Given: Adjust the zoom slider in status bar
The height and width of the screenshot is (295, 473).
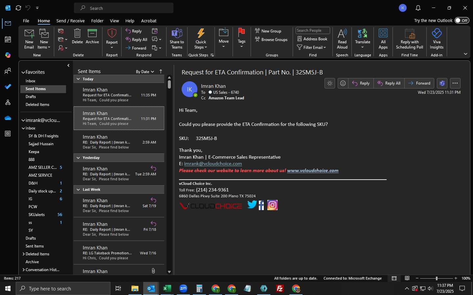Looking at the screenshot, I should pyautogui.click(x=437, y=278).
